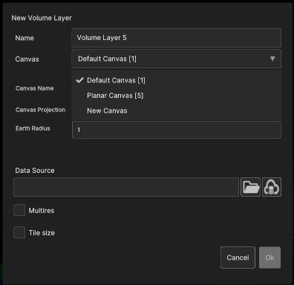Image resolution: width=294 pixels, height=285 pixels.
Task: Click the Canvas Projection label
Action: tap(40, 110)
